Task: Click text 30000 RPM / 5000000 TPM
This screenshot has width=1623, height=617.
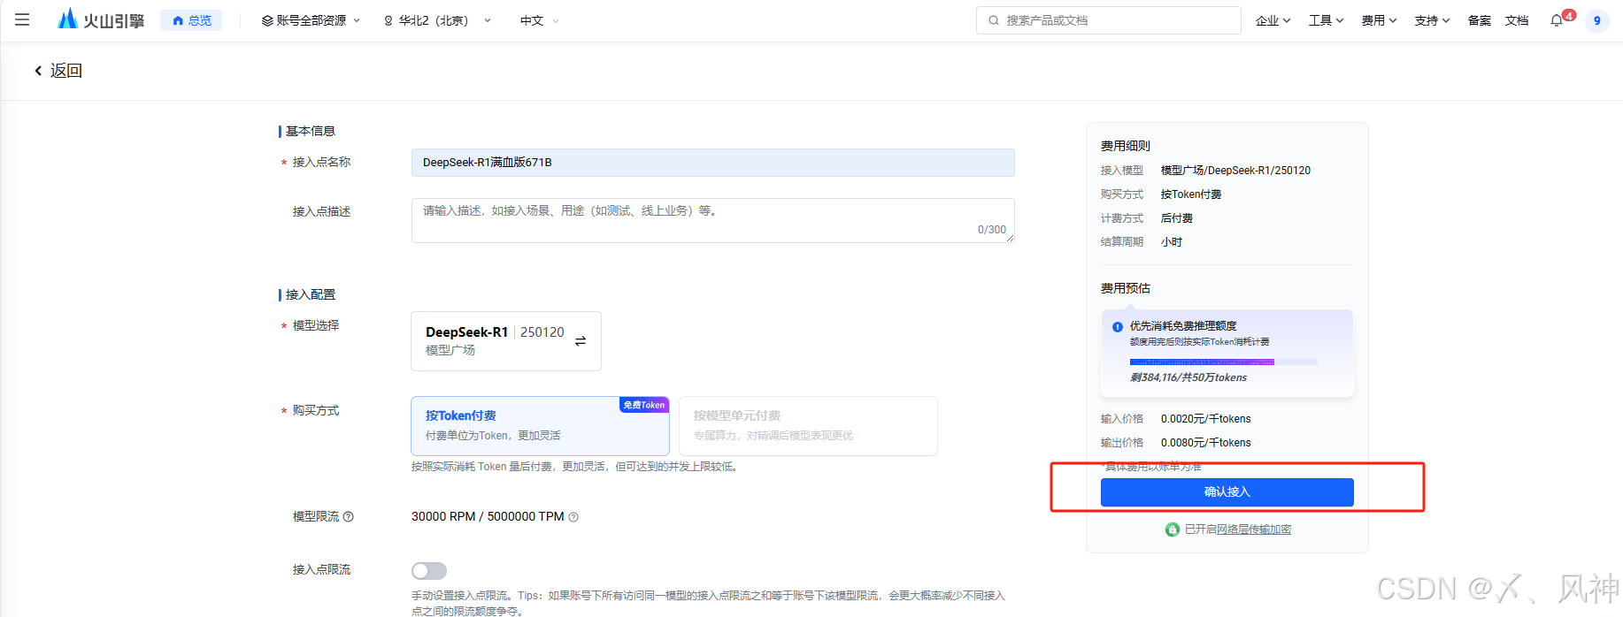Action: tap(488, 517)
